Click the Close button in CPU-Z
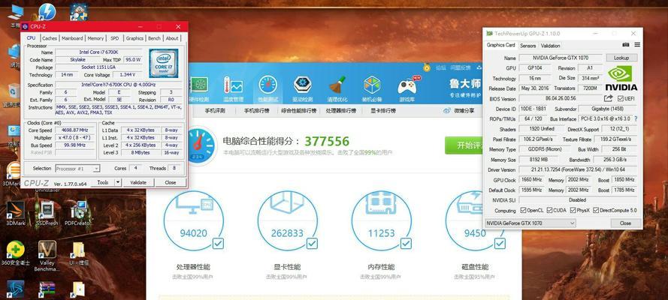668x300 pixels. pyautogui.click(x=171, y=182)
